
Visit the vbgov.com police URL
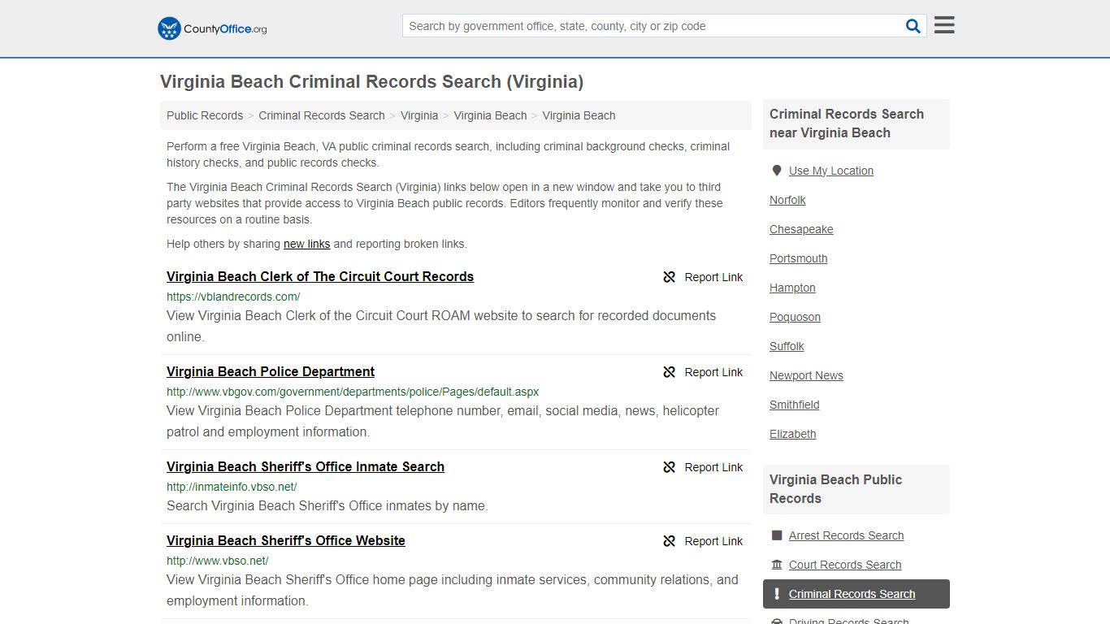pos(353,392)
